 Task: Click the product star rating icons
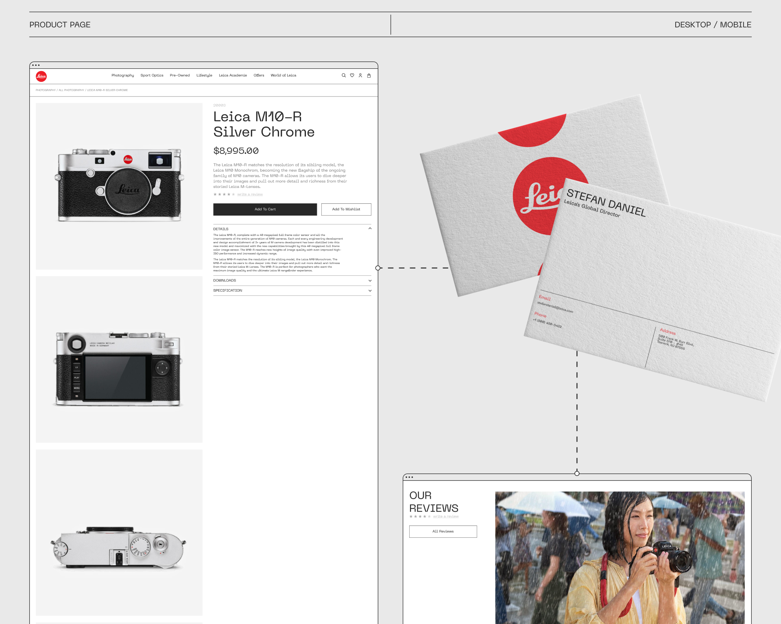tap(224, 194)
